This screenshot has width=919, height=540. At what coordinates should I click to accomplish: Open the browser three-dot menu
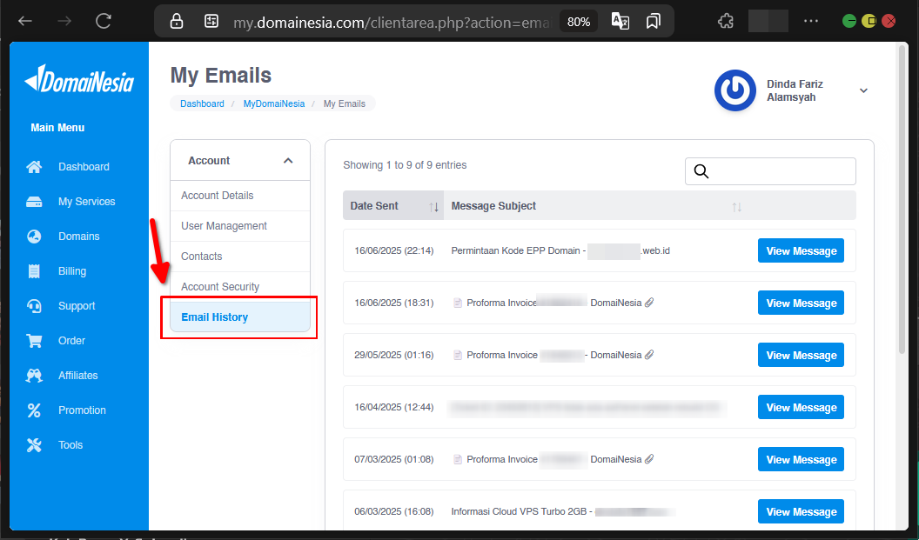click(x=811, y=21)
